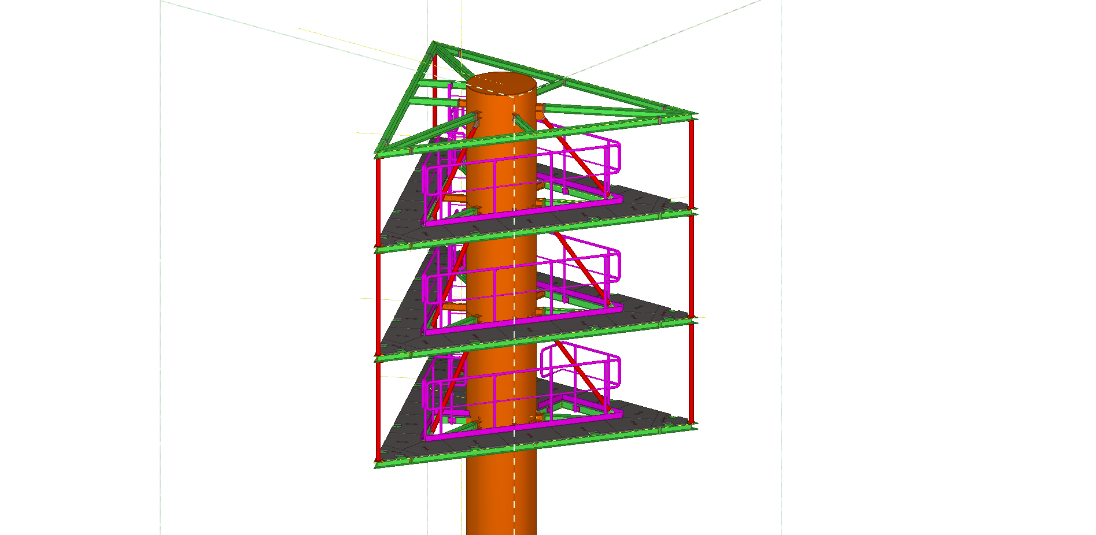
Task: Click the red diagonal brace left of column, top level
Action: [457, 168]
